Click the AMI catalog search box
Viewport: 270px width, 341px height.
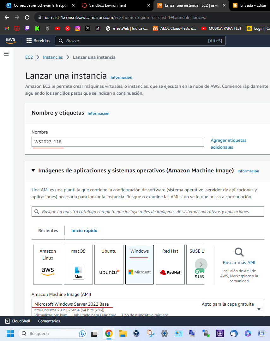pos(148,212)
